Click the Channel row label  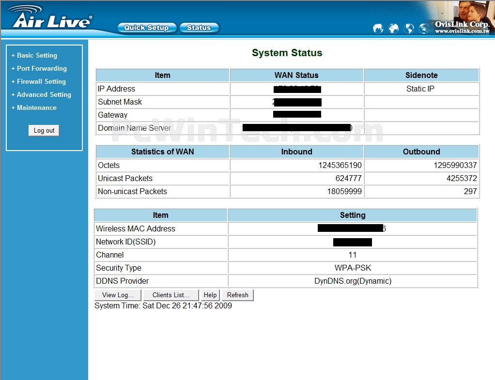point(110,255)
